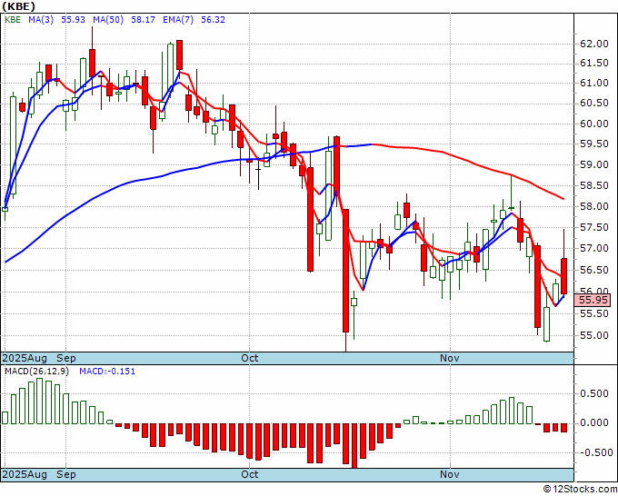The height and width of the screenshot is (496, 618).
Task: Click the MA(3) indicator label
Action: (41, 20)
